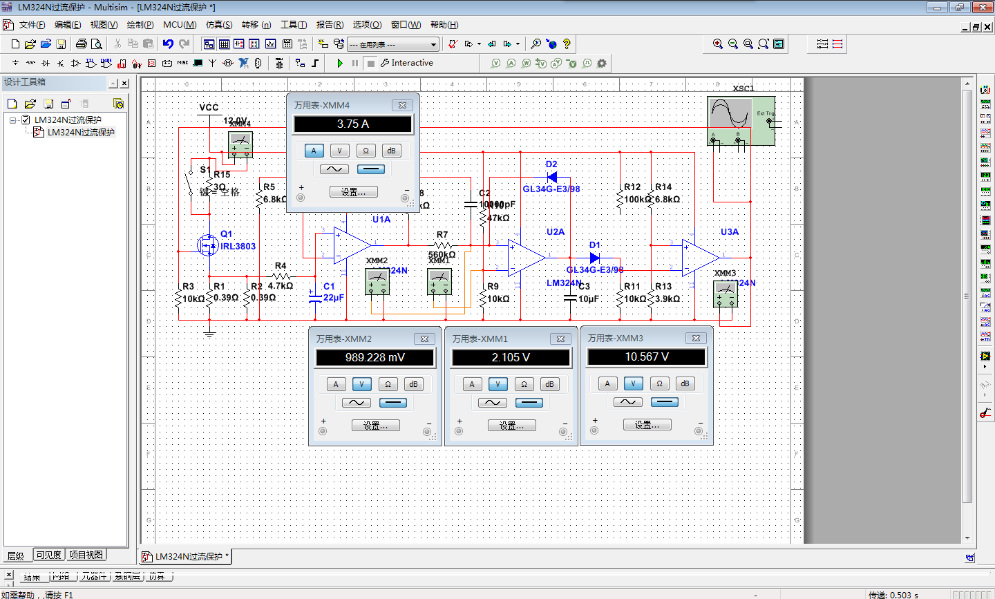
Task: Click the Print icon in the toolbar
Action: (x=81, y=44)
